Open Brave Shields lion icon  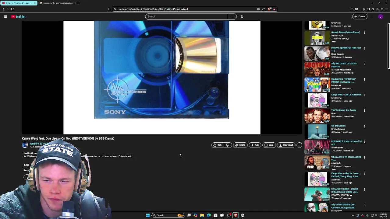point(269,9)
